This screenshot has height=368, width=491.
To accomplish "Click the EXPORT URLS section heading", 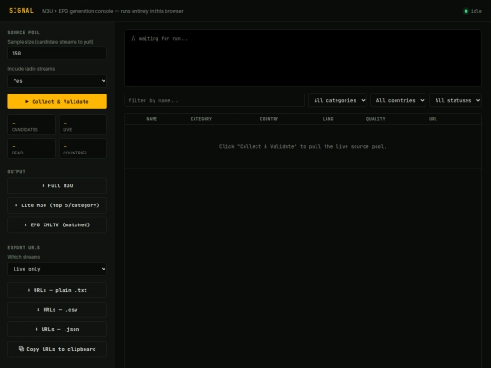I will pos(24,248).
